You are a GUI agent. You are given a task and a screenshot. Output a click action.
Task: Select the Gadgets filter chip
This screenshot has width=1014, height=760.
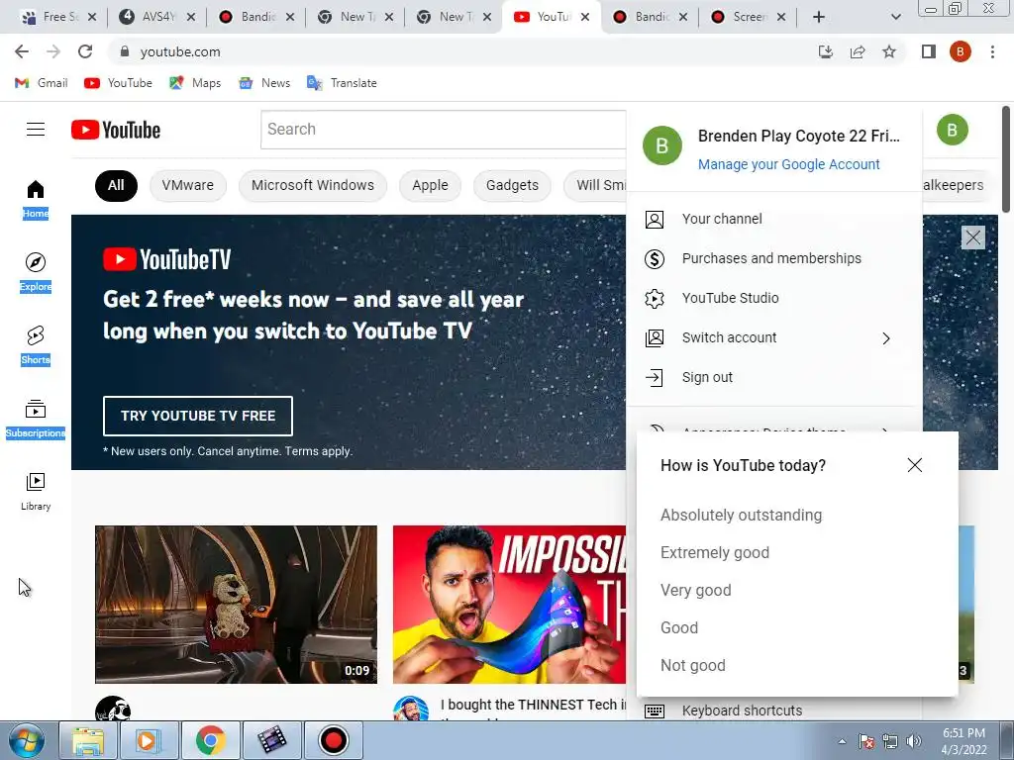coord(512,185)
